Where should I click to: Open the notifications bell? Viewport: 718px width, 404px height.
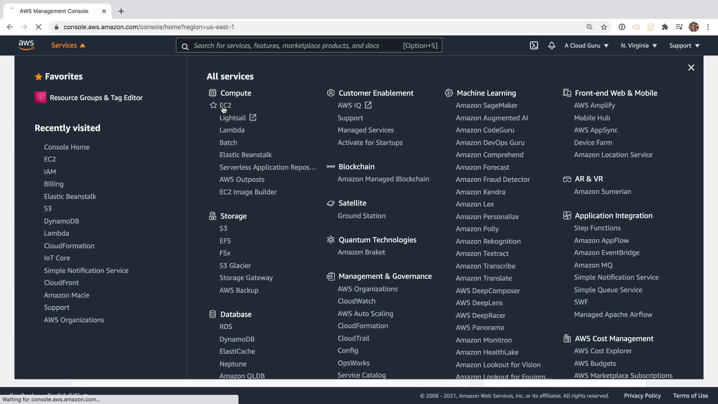551,45
